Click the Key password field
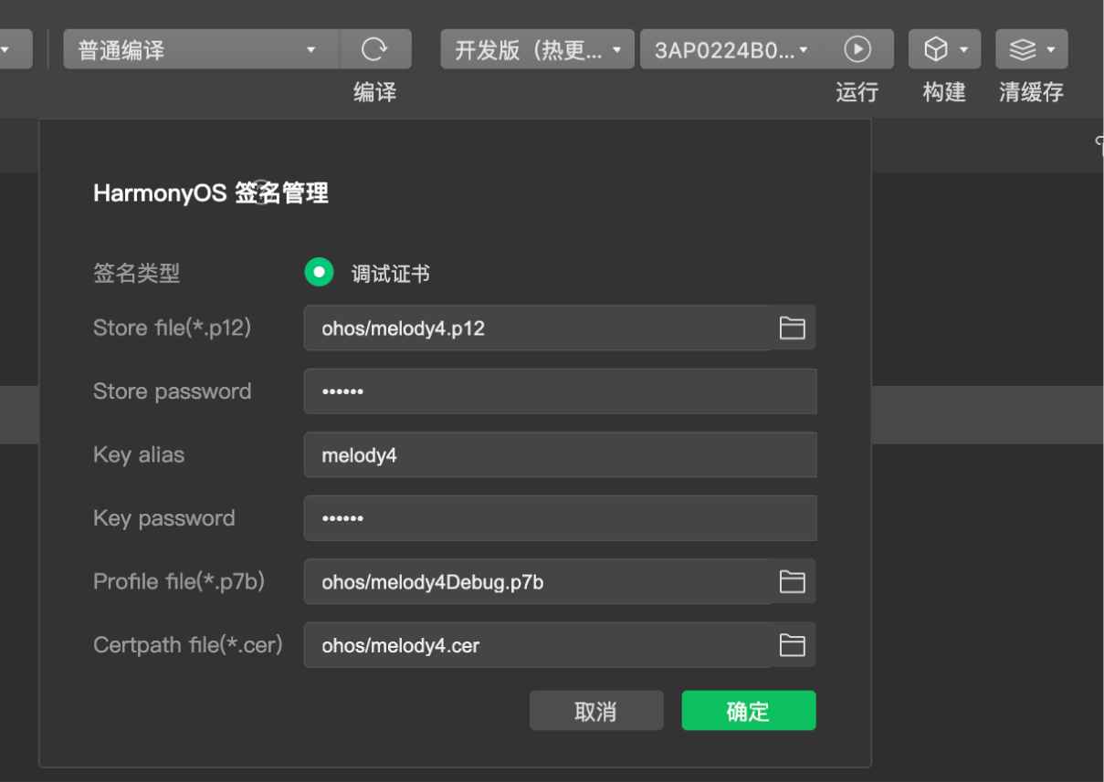 tap(559, 518)
